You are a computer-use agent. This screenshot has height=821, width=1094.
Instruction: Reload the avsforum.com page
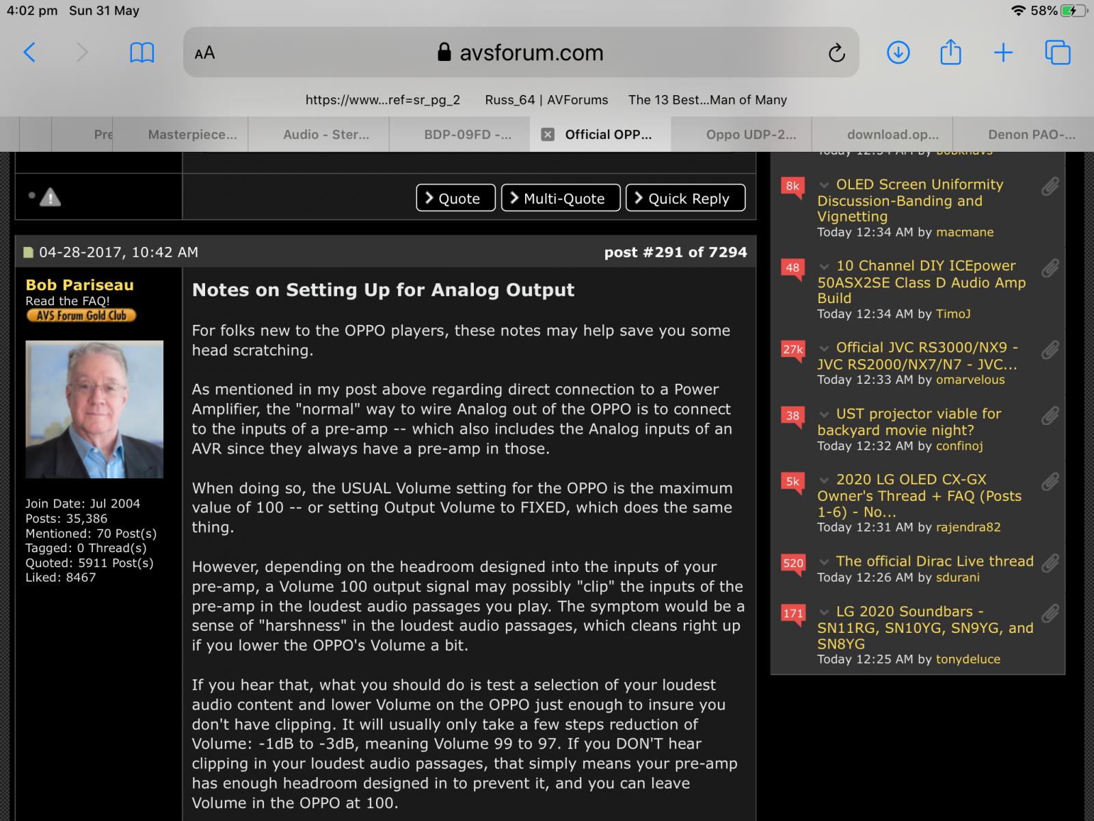[836, 53]
